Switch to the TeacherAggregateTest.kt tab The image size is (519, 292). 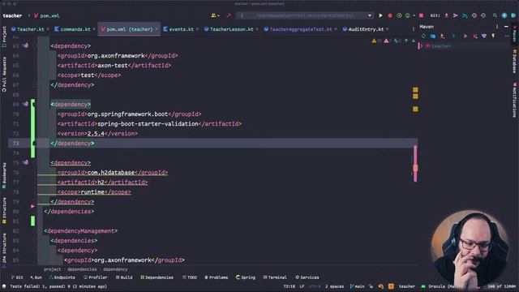pyautogui.click(x=301, y=29)
